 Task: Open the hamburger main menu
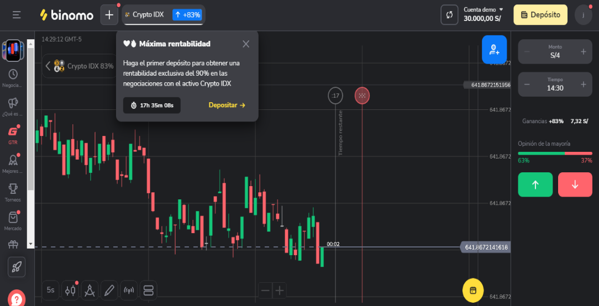17,15
